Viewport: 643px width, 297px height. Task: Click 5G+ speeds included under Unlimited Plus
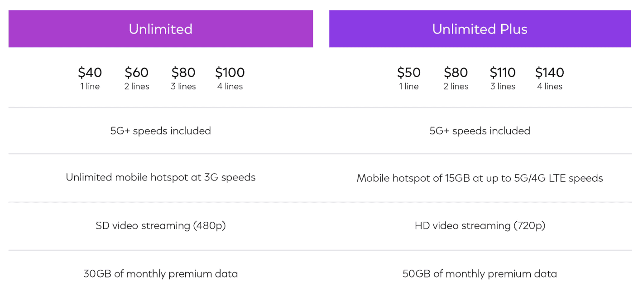pyautogui.click(x=480, y=131)
